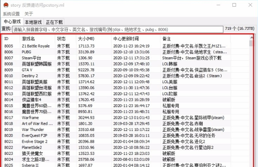
Task: Open the 关于 menu
Action: coord(29,14)
